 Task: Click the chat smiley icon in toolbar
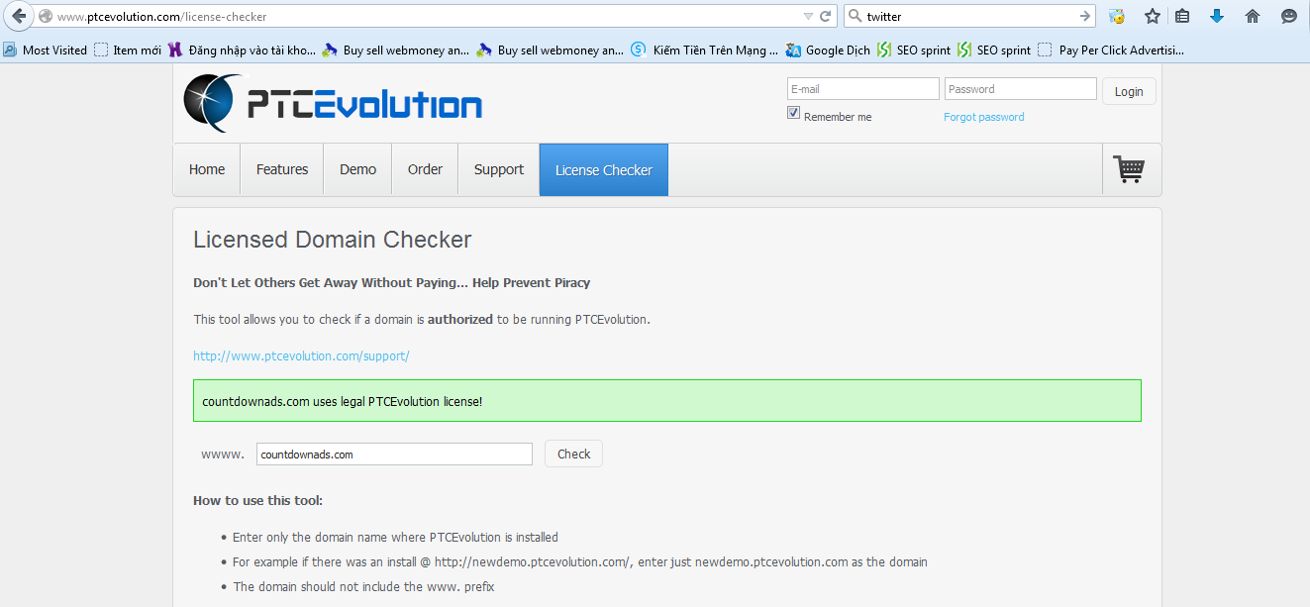pos(1288,16)
